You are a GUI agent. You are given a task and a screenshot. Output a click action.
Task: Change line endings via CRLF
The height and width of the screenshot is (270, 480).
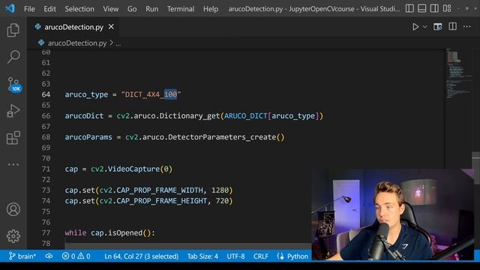(x=261, y=256)
